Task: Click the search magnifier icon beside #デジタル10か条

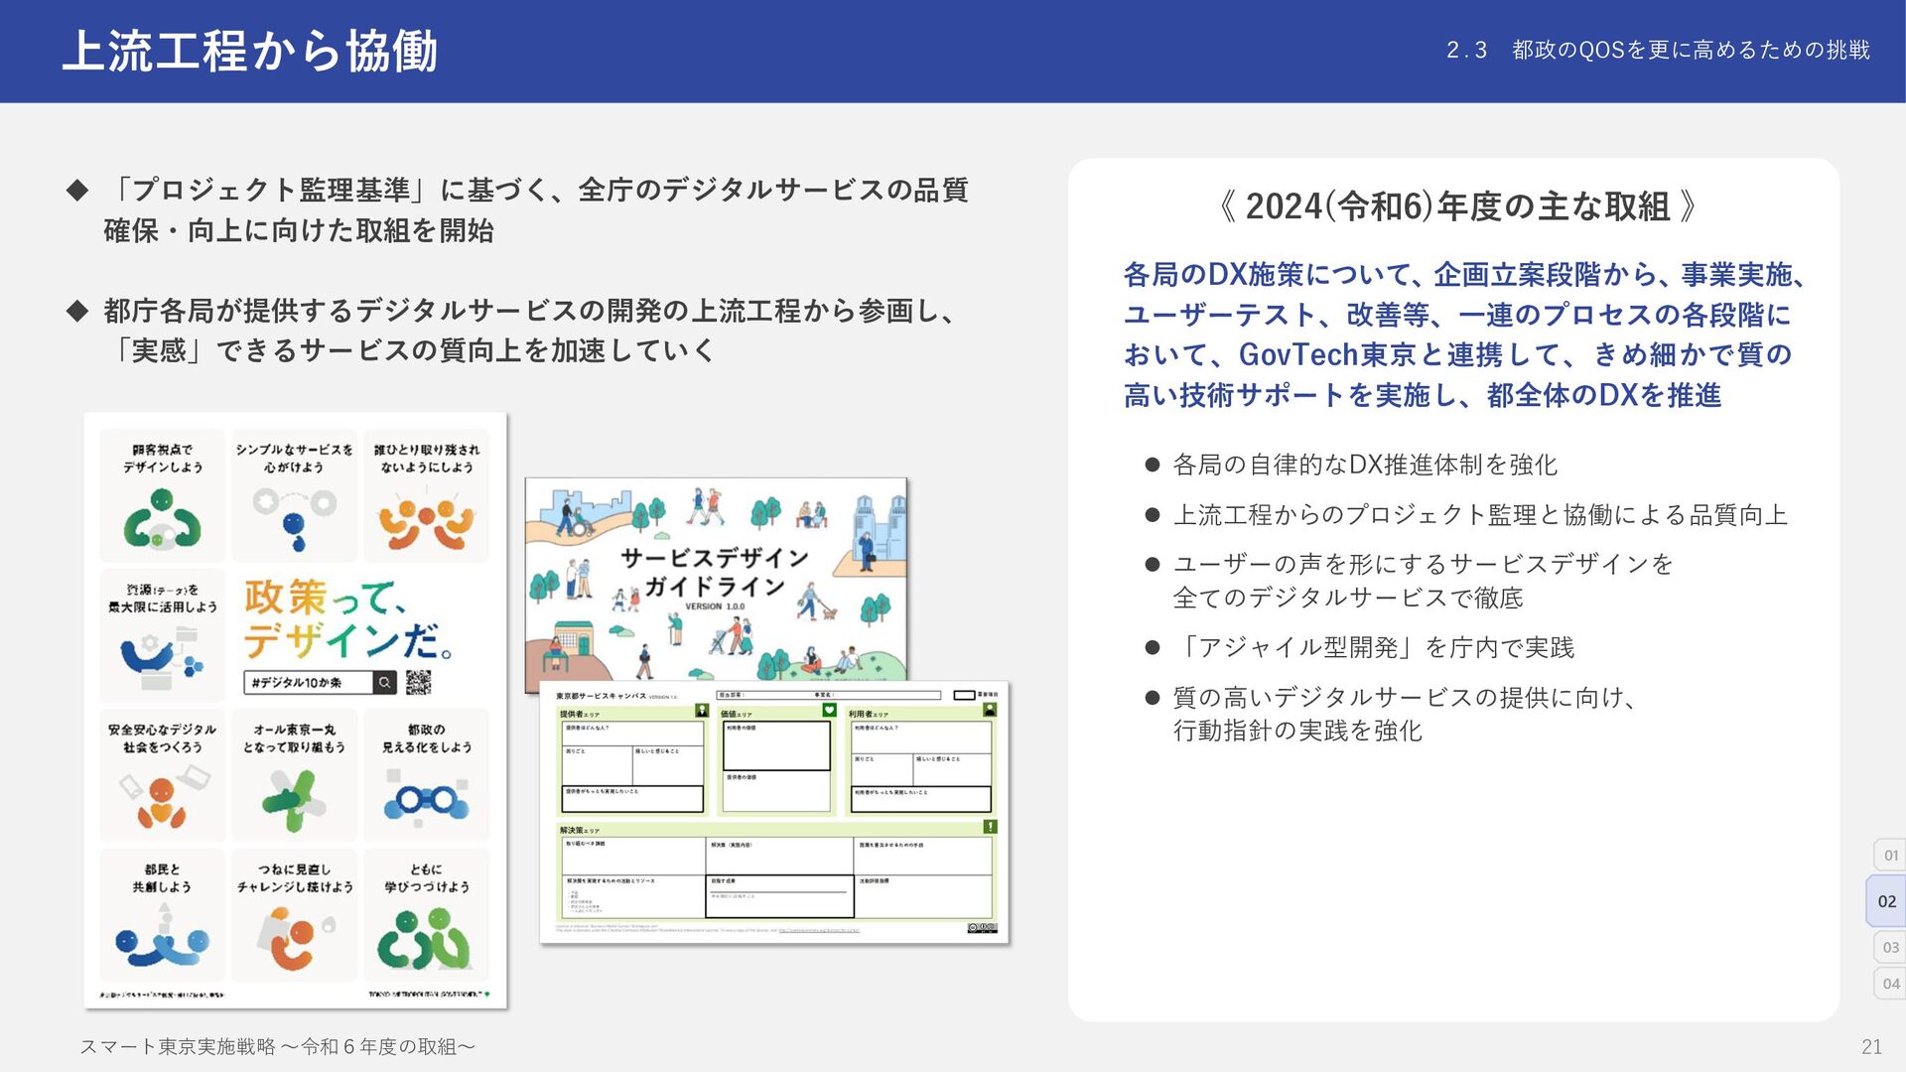Action: click(x=384, y=682)
